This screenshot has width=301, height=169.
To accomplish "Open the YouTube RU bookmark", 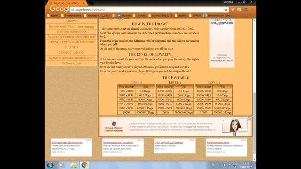I will tap(105, 15).
